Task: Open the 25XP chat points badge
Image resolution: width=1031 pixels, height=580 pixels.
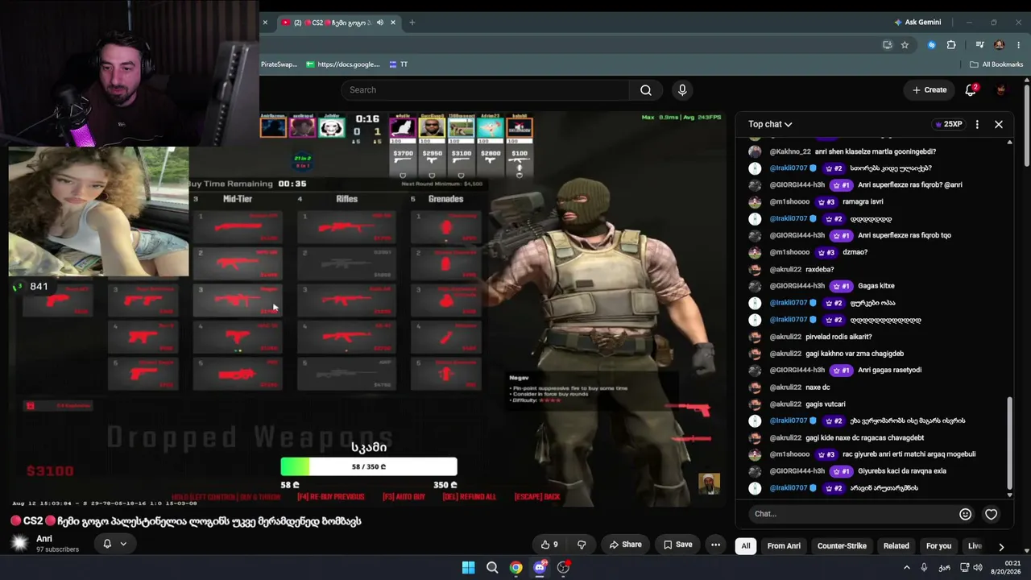Action: point(948,124)
